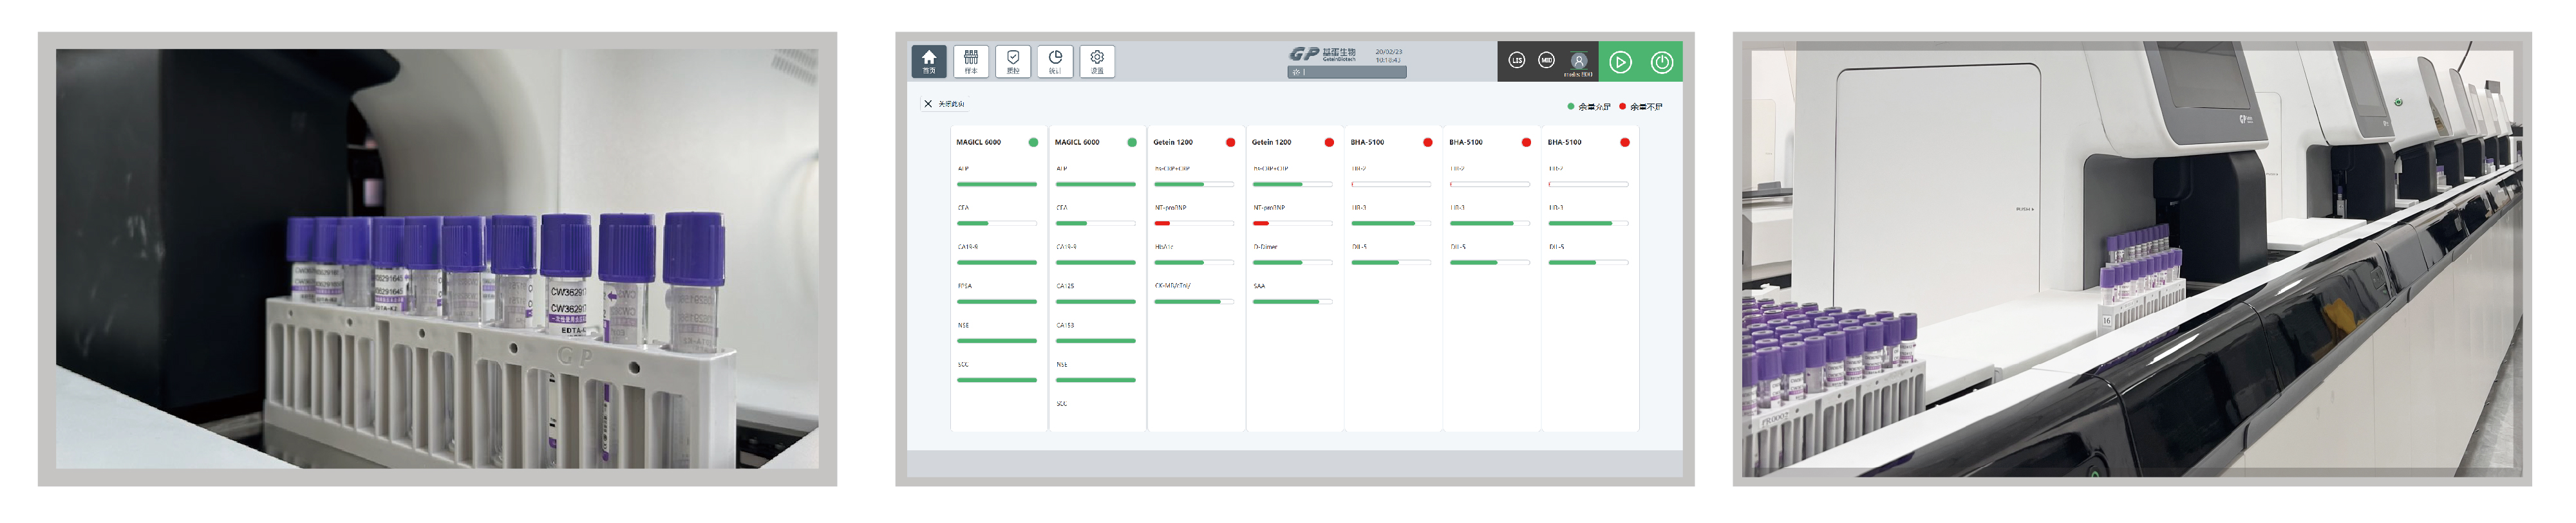
Task: Click the CEA progress bar in first MAGICL 6000
Action: [996, 223]
